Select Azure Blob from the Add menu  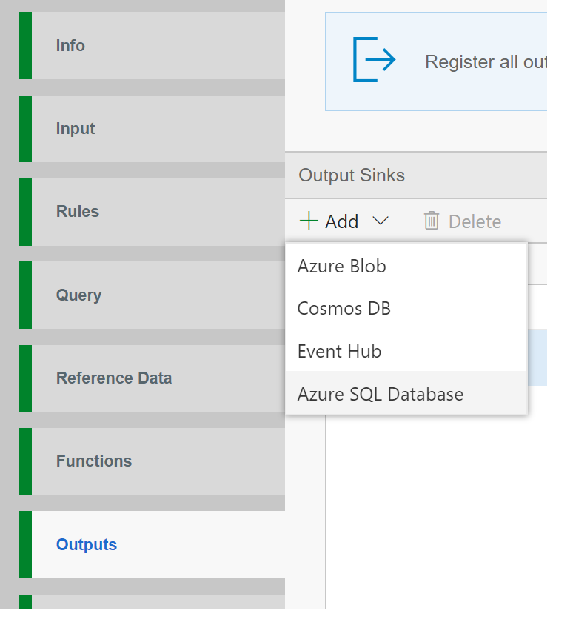tap(341, 267)
